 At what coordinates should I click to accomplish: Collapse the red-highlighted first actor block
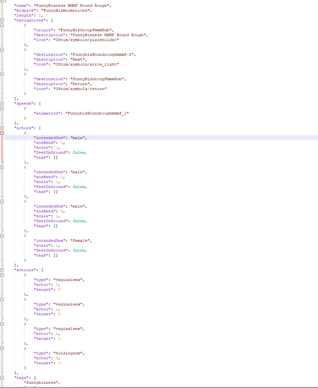coord(2,133)
